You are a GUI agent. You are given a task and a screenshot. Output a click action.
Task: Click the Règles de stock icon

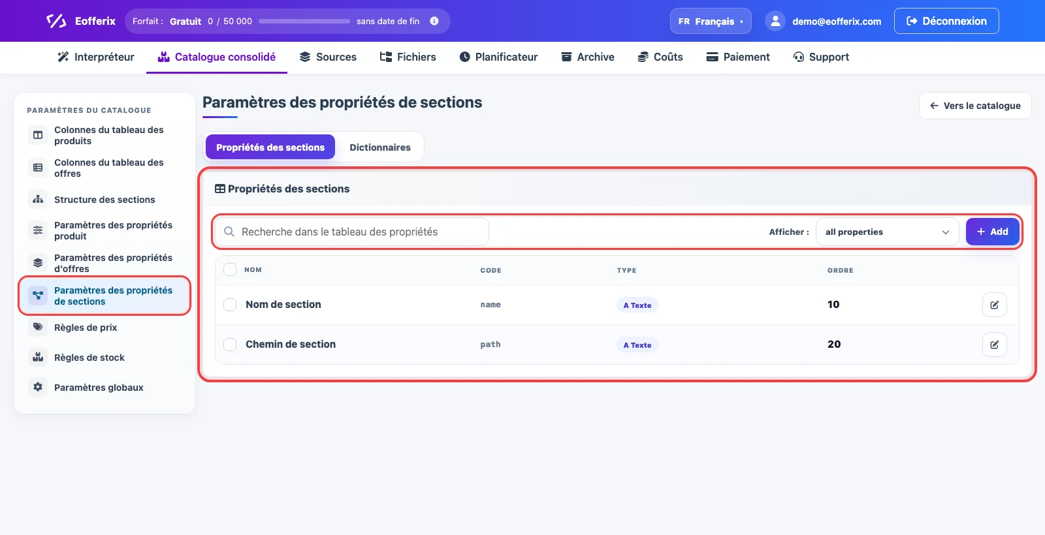(x=38, y=357)
